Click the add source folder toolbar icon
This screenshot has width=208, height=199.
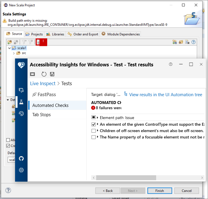point(10,42)
